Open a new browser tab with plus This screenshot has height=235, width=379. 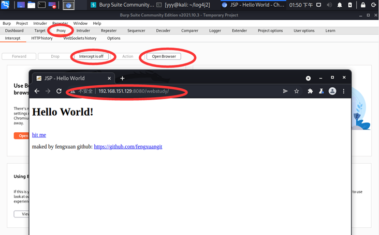(122, 79)
